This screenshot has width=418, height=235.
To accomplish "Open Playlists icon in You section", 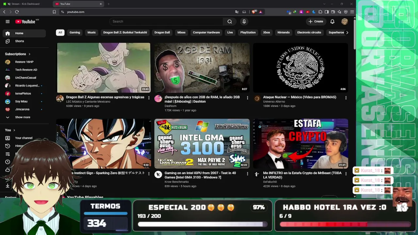I will (x=8, y=154).
